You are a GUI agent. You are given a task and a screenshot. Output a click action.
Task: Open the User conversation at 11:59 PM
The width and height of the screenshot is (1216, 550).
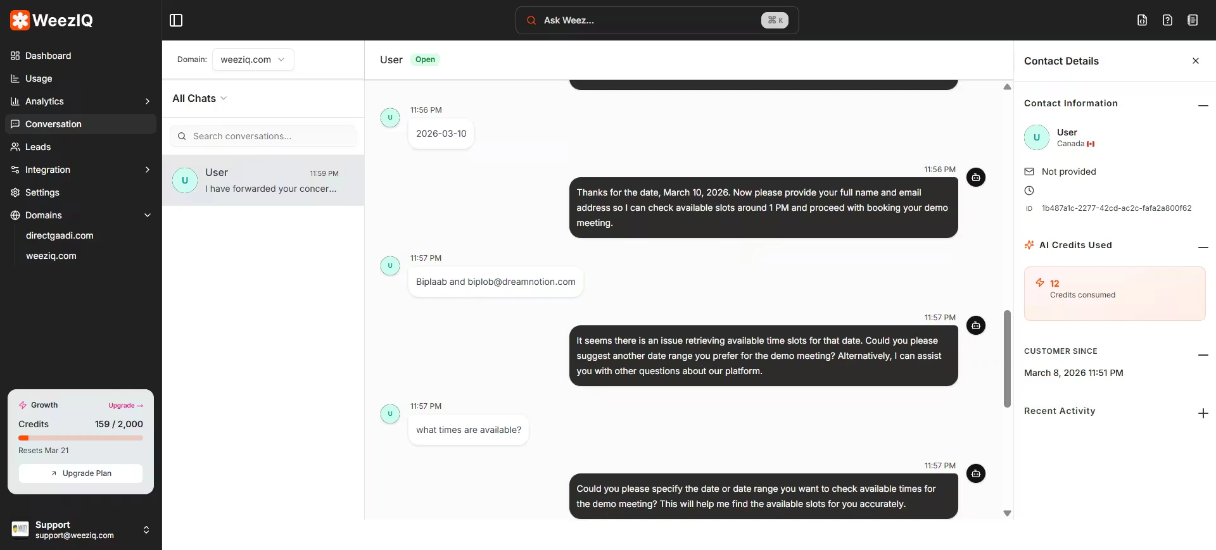(263, 180)
